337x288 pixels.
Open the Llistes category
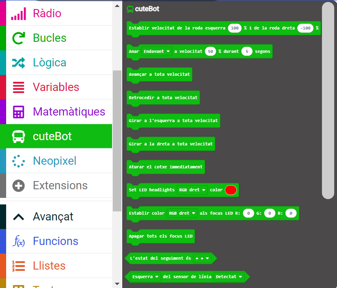point(49,266)
